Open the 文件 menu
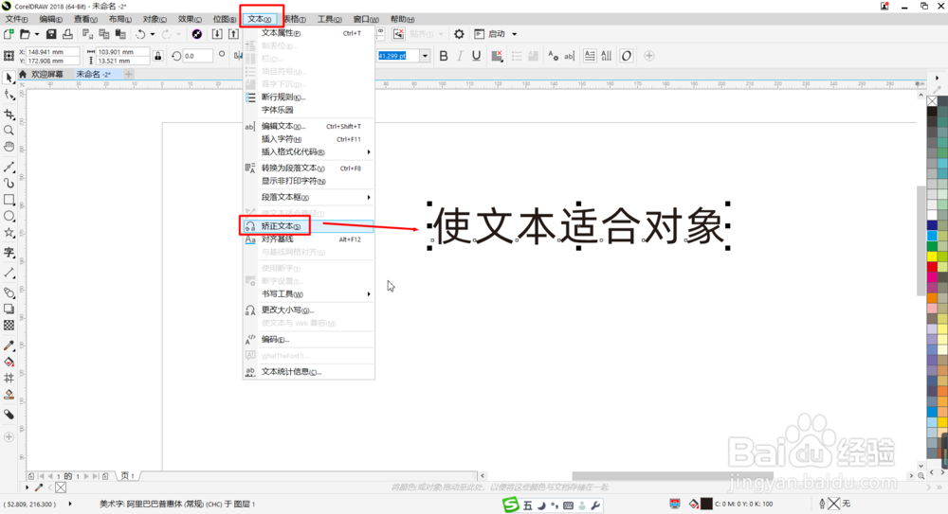Screen dimensions: 948x514 pos(16,19)
